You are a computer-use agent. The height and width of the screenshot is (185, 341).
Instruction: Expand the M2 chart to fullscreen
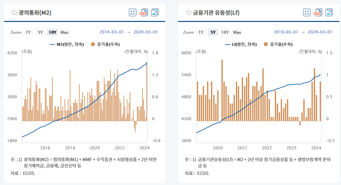(132, 13)
